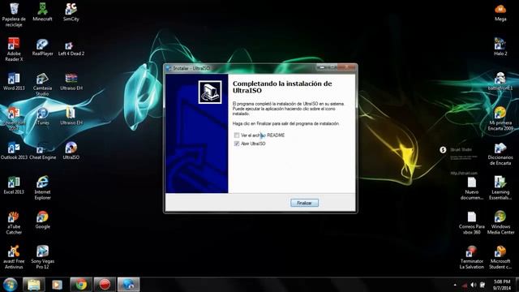Select the avast! Free Antivirus icon
This screenshot has height=292, width=519.
(x=14, y=257)
